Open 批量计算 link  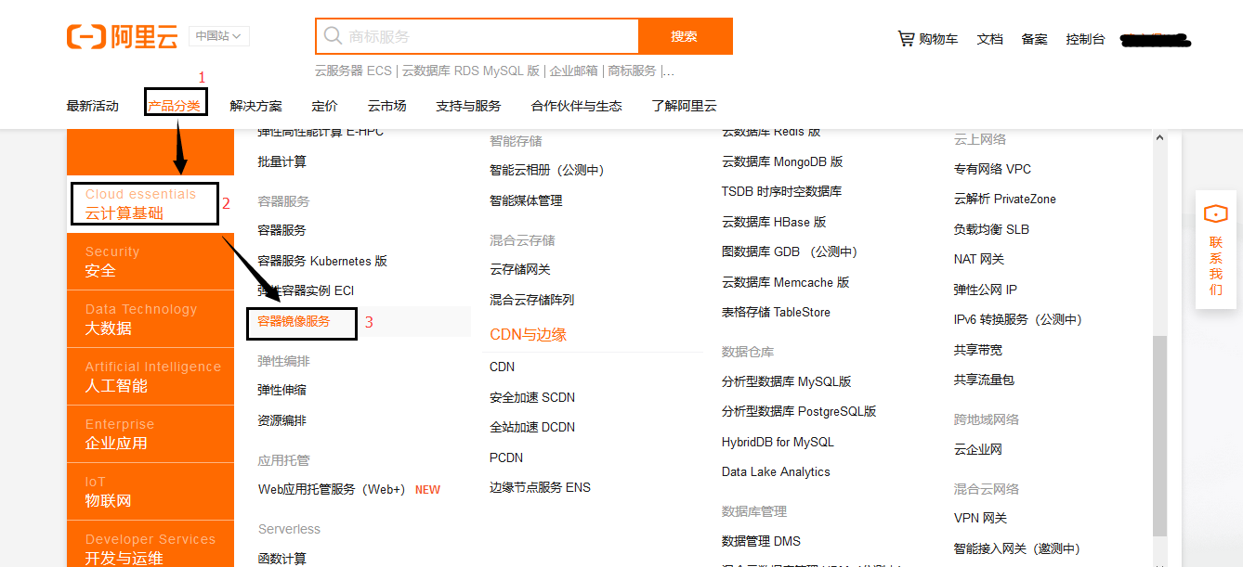281,161
